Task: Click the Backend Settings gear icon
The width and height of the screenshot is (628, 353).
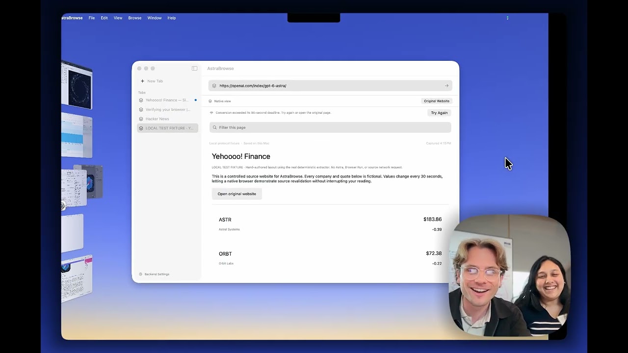Action: (140, 274)
